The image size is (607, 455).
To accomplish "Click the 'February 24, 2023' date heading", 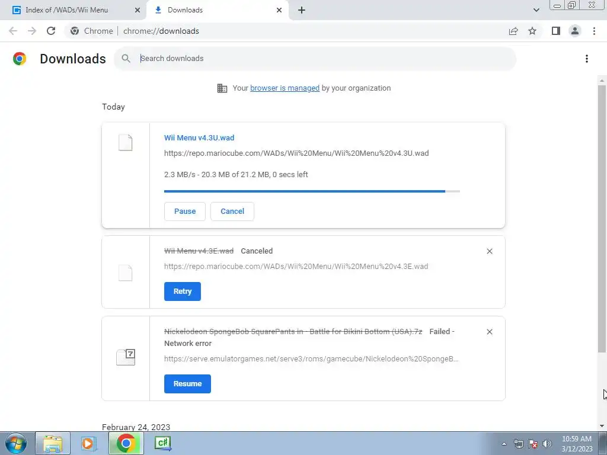I will [136, 427].
